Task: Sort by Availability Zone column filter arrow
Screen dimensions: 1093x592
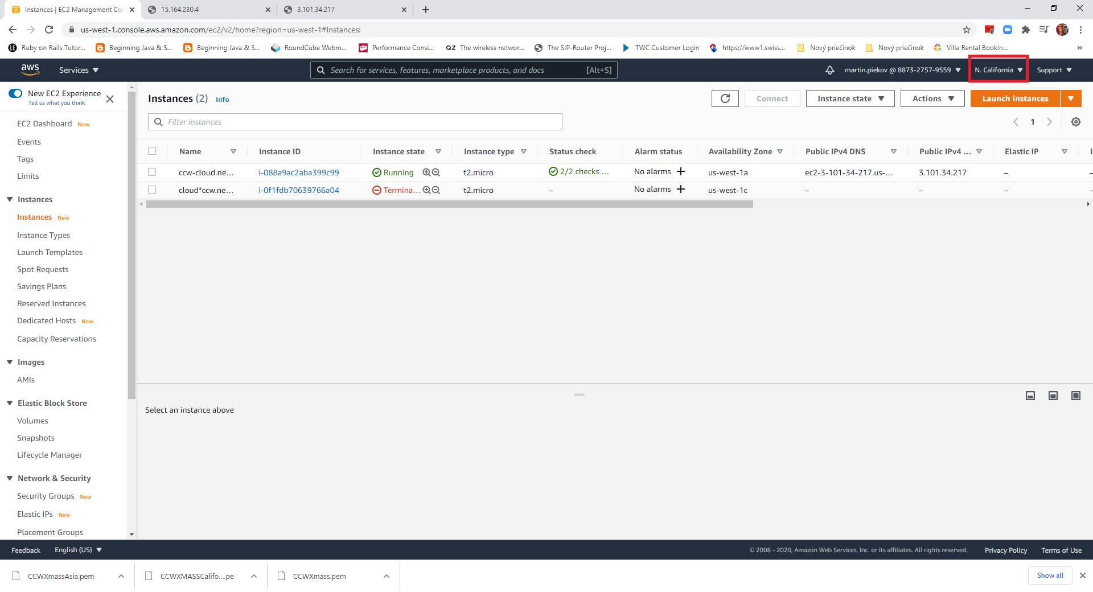Action: (x=780, y=151)
